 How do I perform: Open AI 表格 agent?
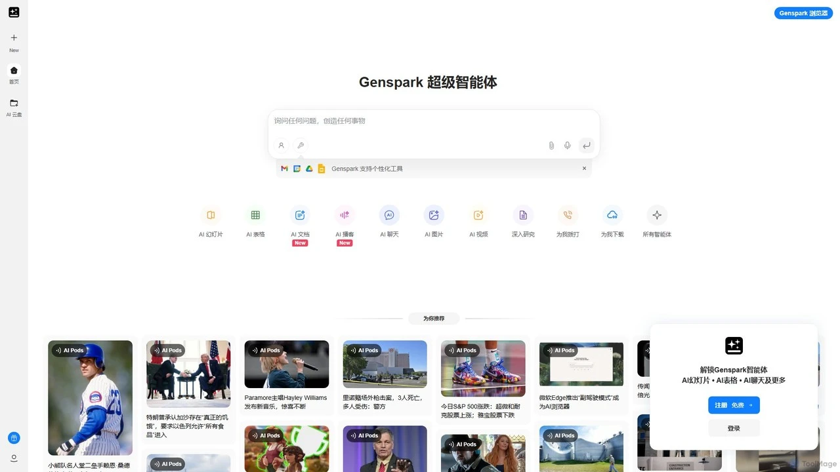click(x=255, y=221)
